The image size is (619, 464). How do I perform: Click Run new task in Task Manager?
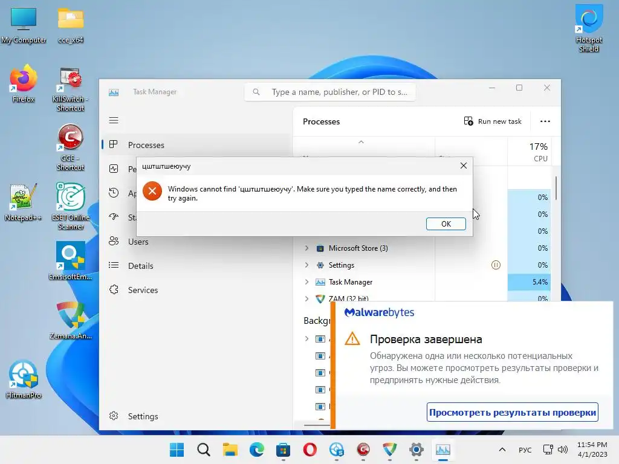tap(493, 121)
